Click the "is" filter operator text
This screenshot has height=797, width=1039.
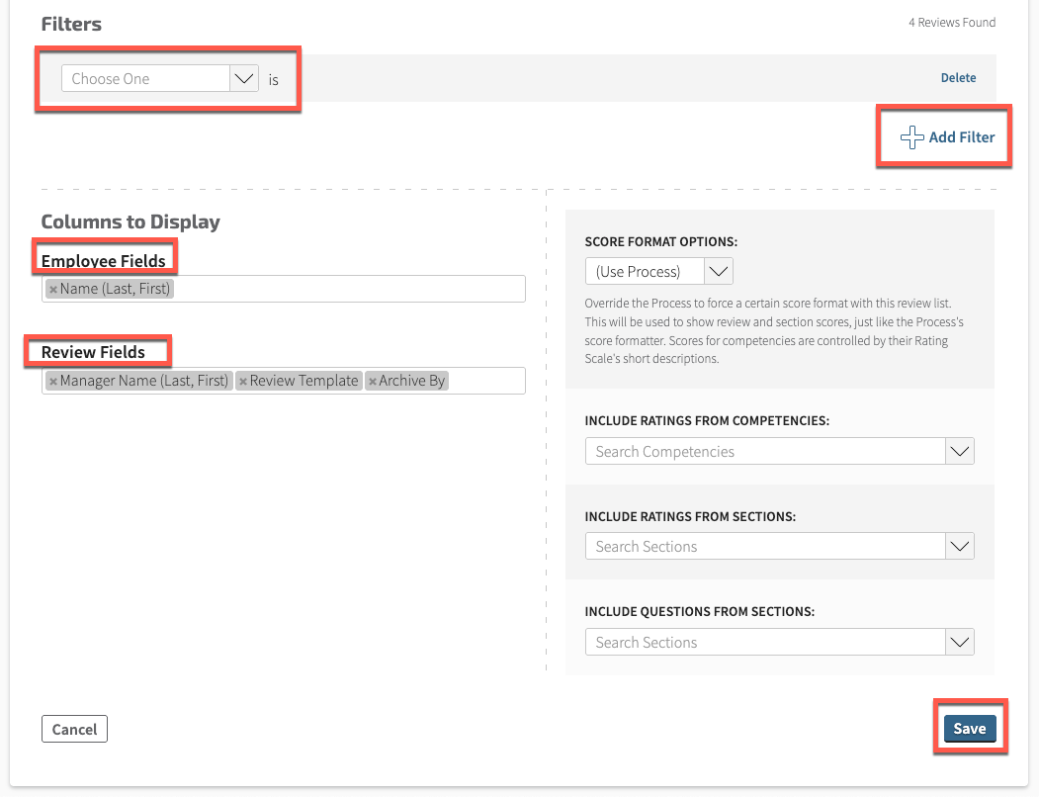273,80
